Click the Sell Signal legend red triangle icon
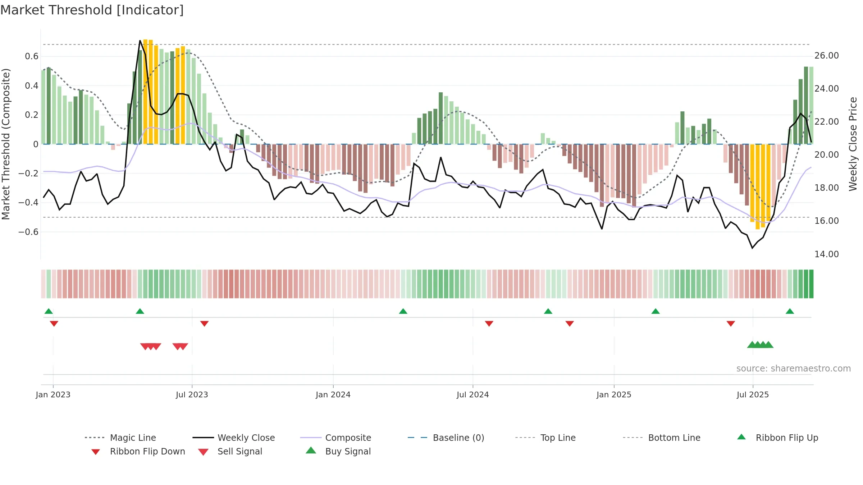Image resolution: width=863 pixels, height=485 pixels. tap(204, 452)
